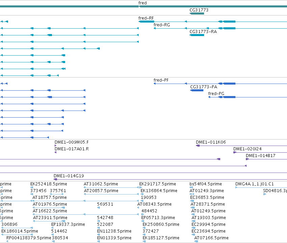Select DME1-011K06 clone label
The height and width of the screenshot is (243, 287).
coord(211,142)
